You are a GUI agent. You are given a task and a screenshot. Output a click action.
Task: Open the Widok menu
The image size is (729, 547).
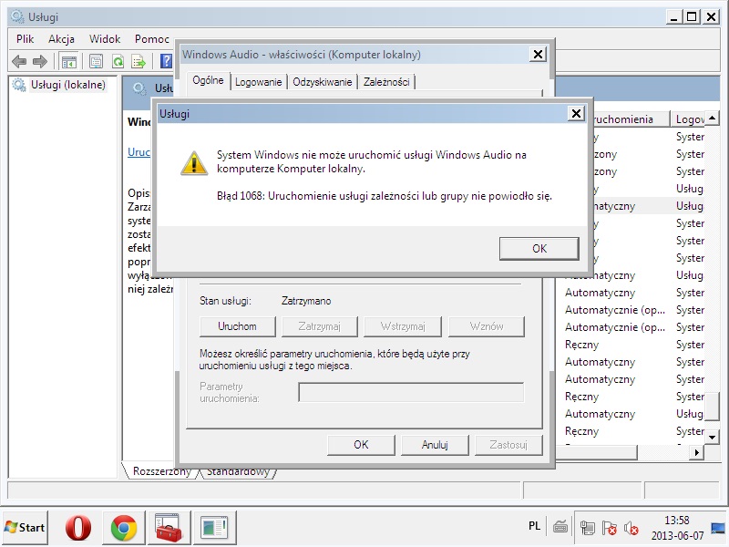(x=105, y=39)
